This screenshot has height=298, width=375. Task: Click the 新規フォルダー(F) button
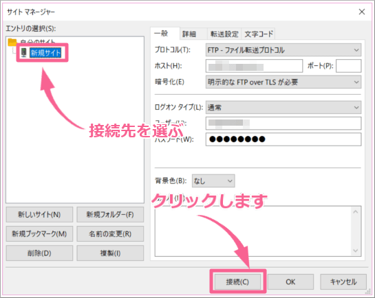(110, 214)
